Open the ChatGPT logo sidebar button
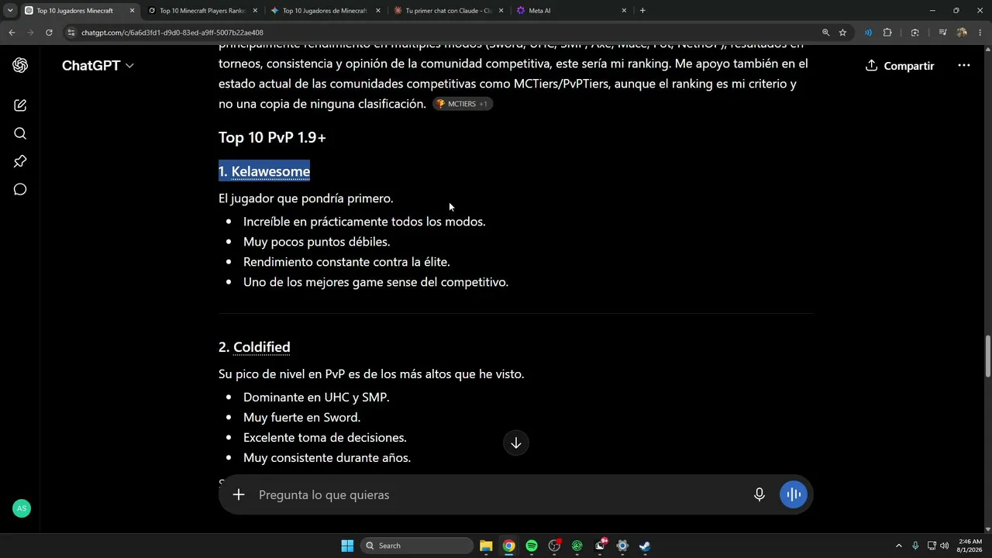The width and height of the screenshot is (992, 558). (20, 66)
